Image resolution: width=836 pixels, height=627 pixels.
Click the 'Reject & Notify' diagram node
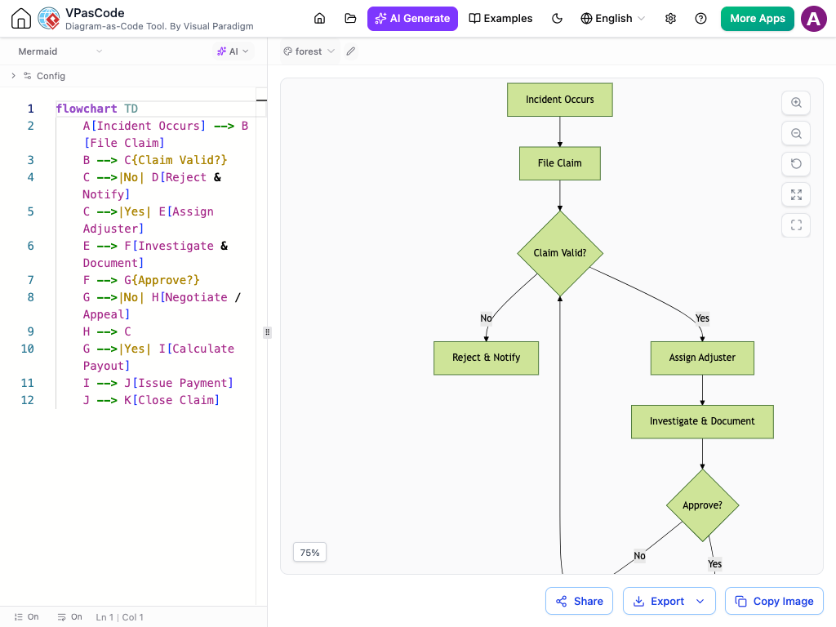[487, 358]
